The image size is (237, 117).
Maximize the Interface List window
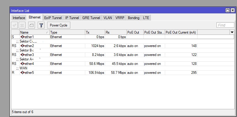coord(227,10)
